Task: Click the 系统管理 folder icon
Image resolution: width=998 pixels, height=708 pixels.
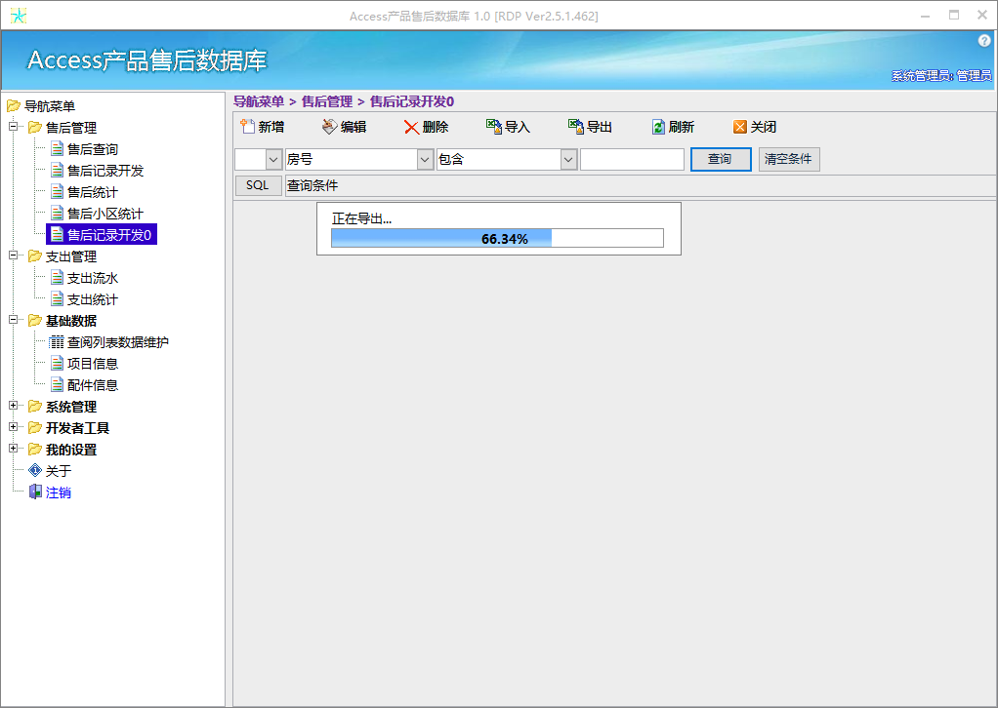Action: click(35, 406)
